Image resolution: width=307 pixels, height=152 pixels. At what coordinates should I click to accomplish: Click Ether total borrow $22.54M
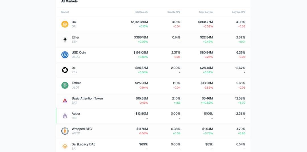(206, 38)
